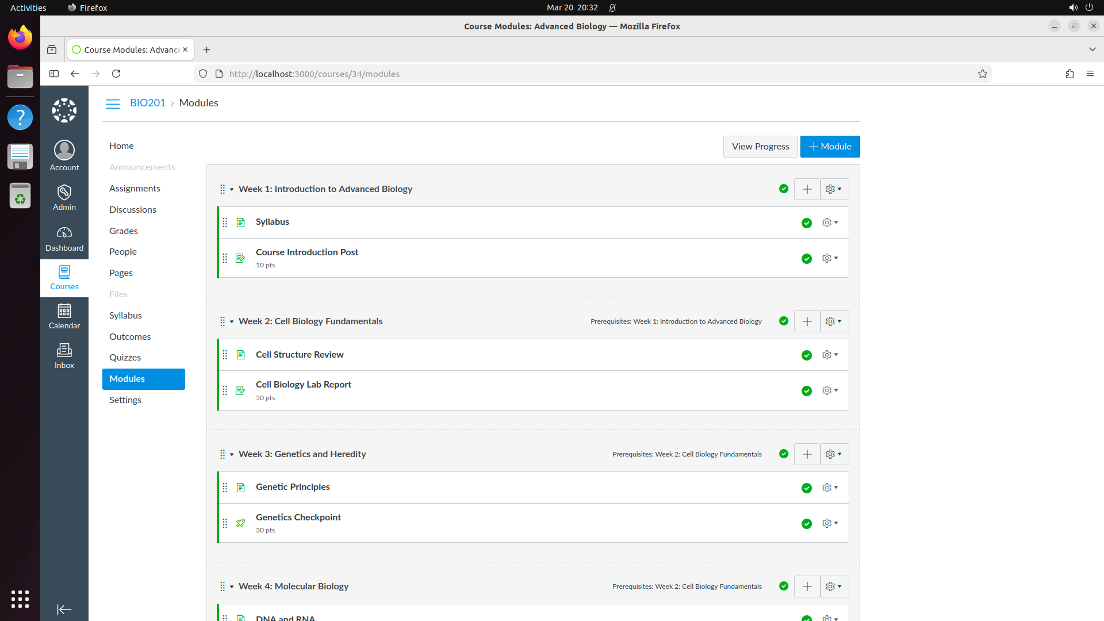The image size is (1104, 621).
Task: Toggle publish status of Week 2 module
Action: click(x=783, y=321)
